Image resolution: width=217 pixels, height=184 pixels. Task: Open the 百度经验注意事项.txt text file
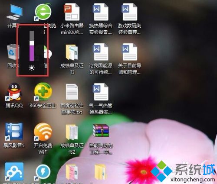pos(72,92)
